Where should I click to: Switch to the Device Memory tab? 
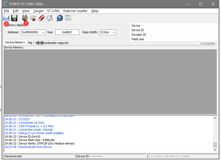point(15,42)
